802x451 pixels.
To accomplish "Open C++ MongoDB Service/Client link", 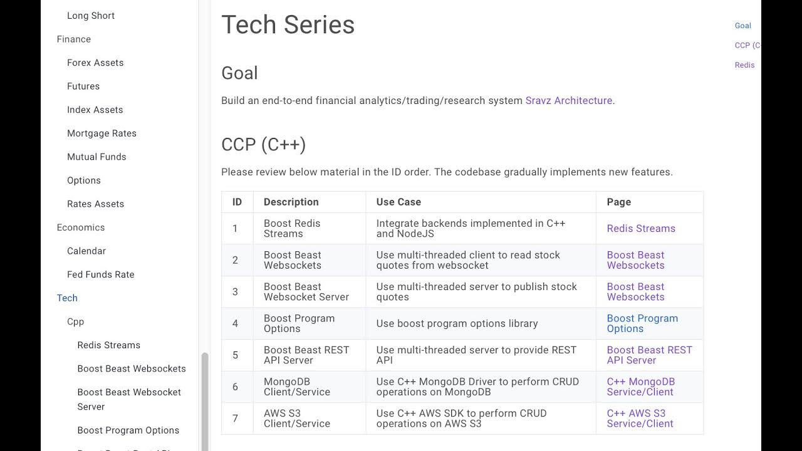I will point(640,386).
